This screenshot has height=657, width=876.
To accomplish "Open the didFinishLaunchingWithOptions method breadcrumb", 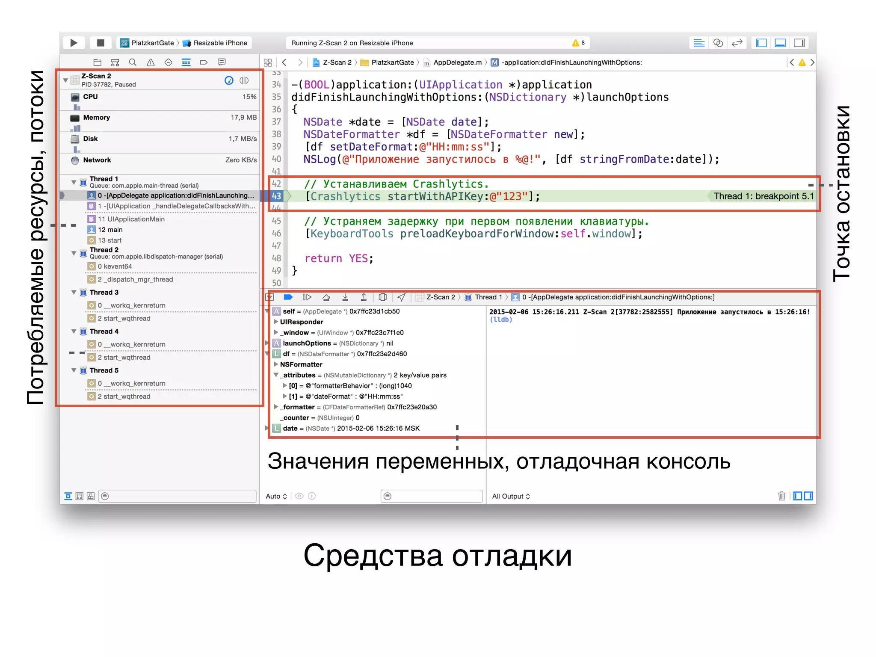I will click(x=566, y=62).
